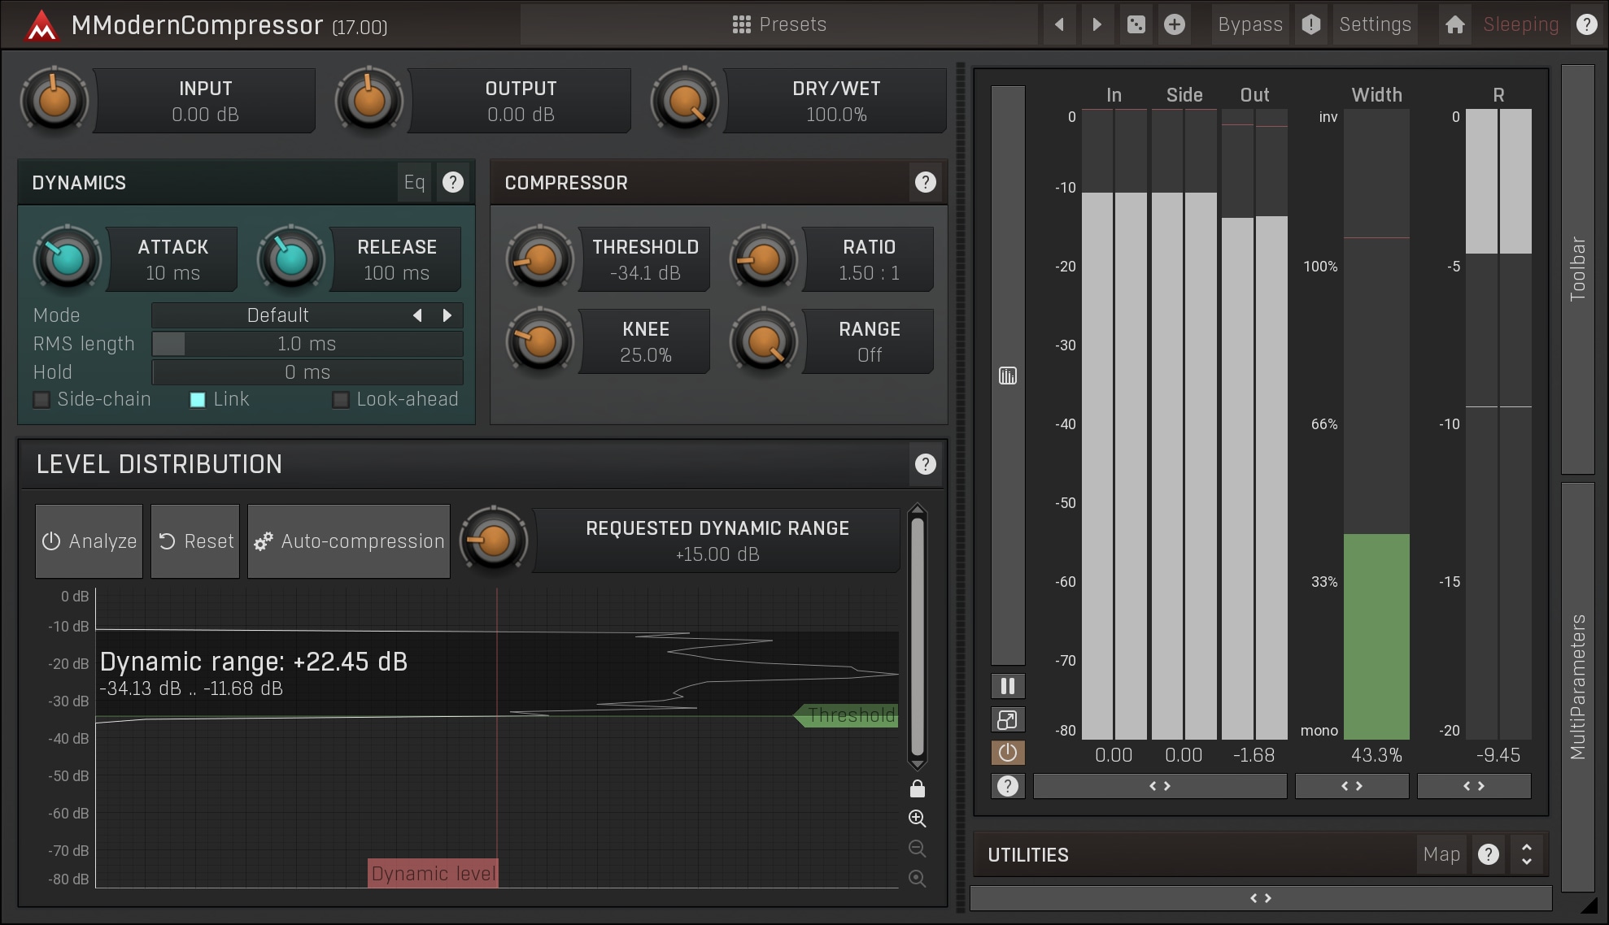
Task: Toggle the Link checkbox
Action: click(x=198, y=399)
